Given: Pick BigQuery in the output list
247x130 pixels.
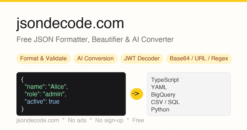Looking at the screenshot, I should tap(163, 95).
